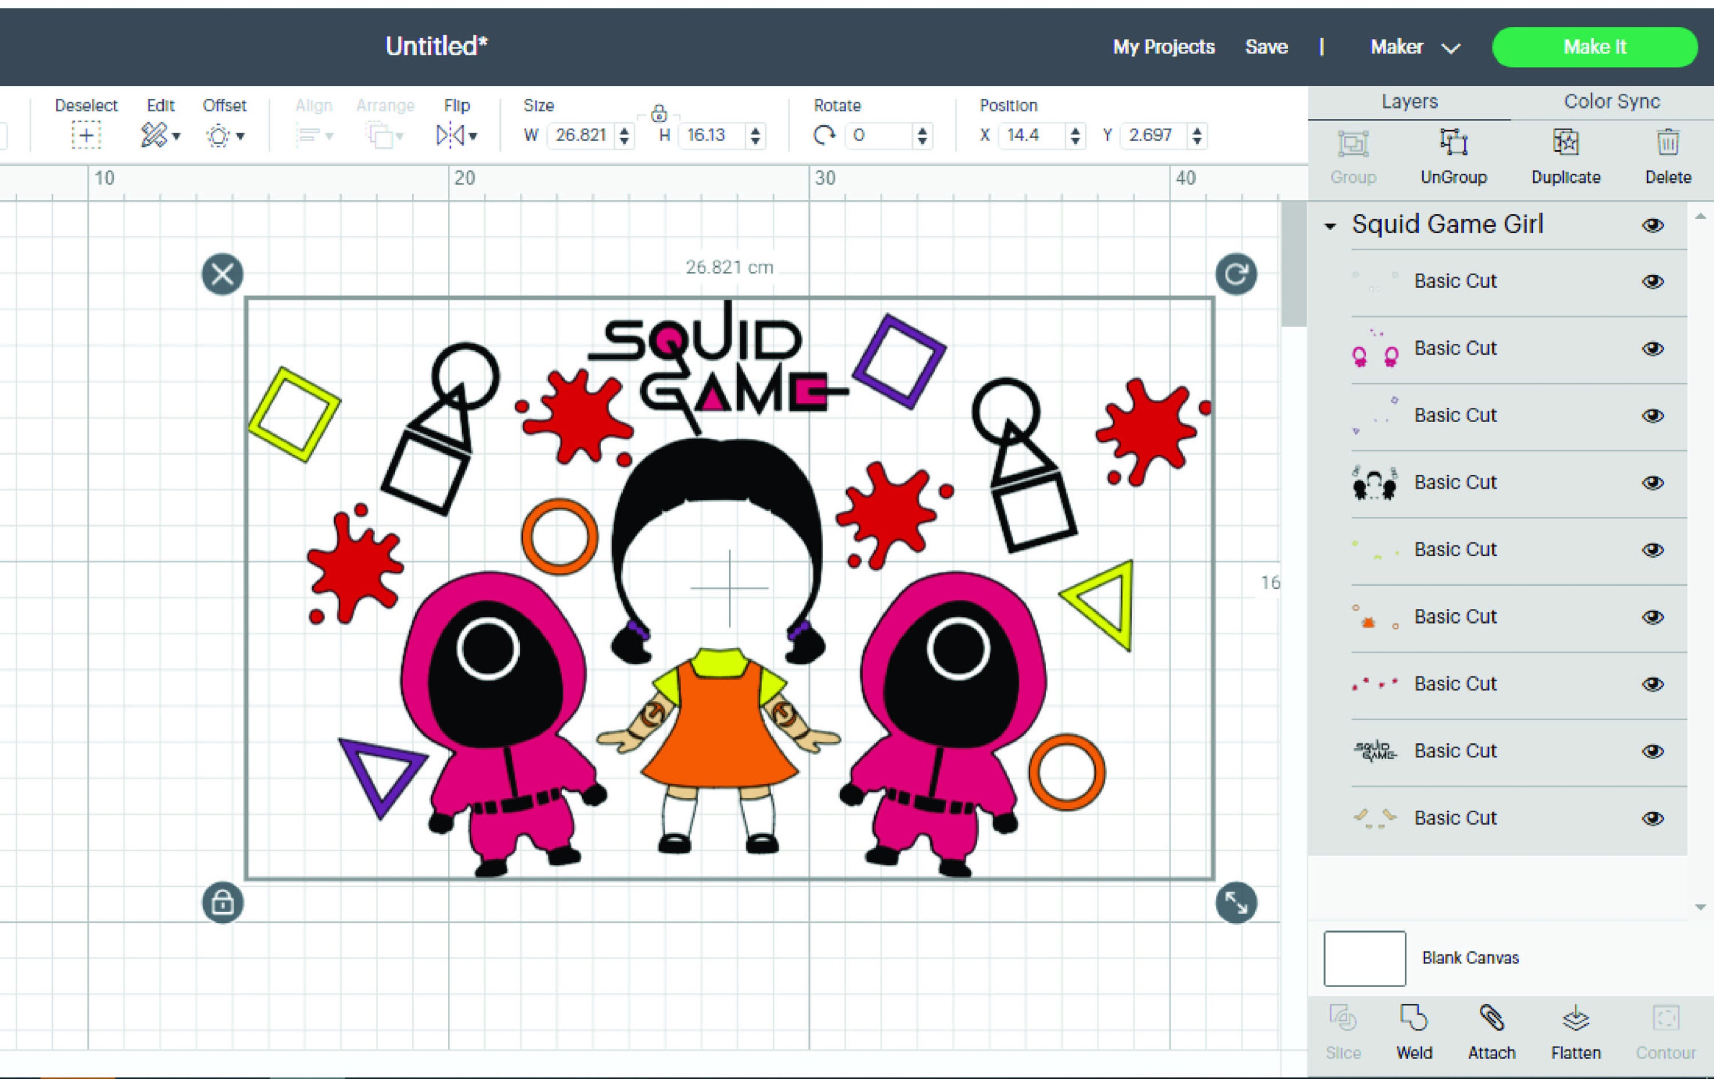
Task: Click the lock handle on the selection corner
Action: tap(223, 902)
